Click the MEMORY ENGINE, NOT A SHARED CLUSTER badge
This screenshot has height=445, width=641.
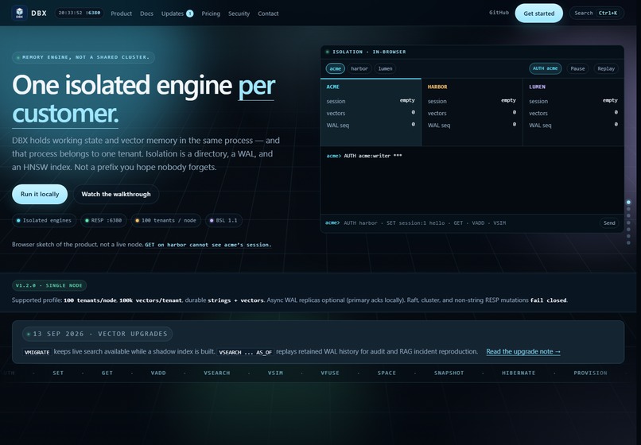point(84,57)
